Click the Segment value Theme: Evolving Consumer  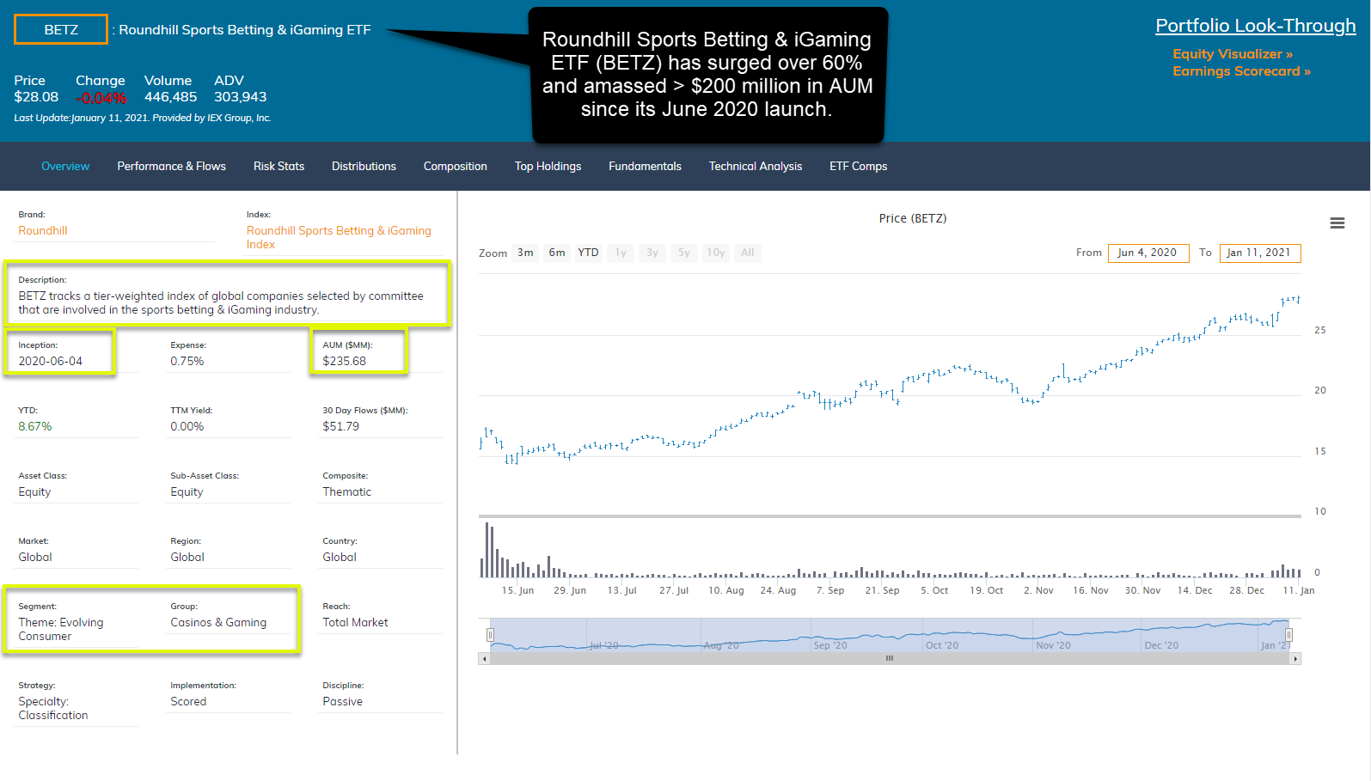61,630
